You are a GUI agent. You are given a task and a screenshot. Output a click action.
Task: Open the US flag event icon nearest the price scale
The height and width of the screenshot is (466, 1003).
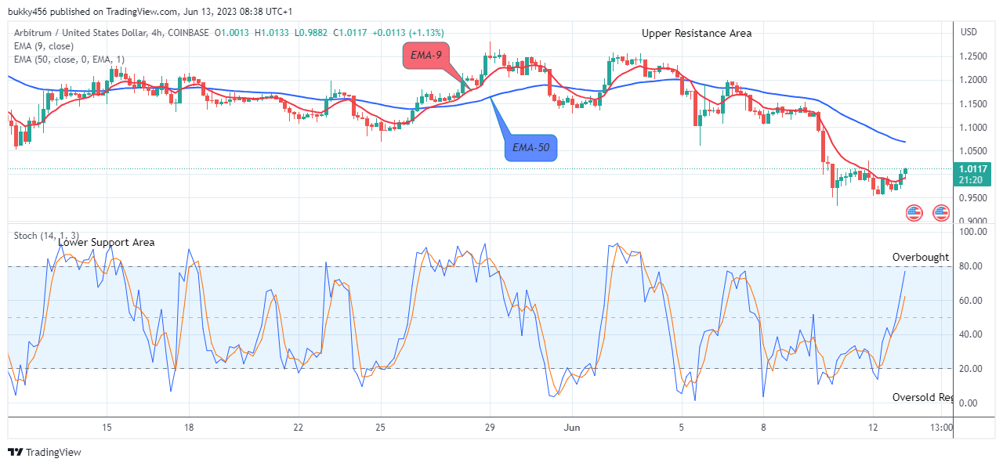(x=940, y=212)
